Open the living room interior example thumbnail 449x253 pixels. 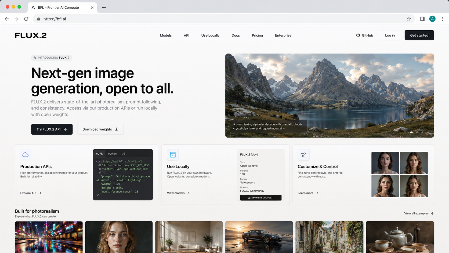coord(189,237)
